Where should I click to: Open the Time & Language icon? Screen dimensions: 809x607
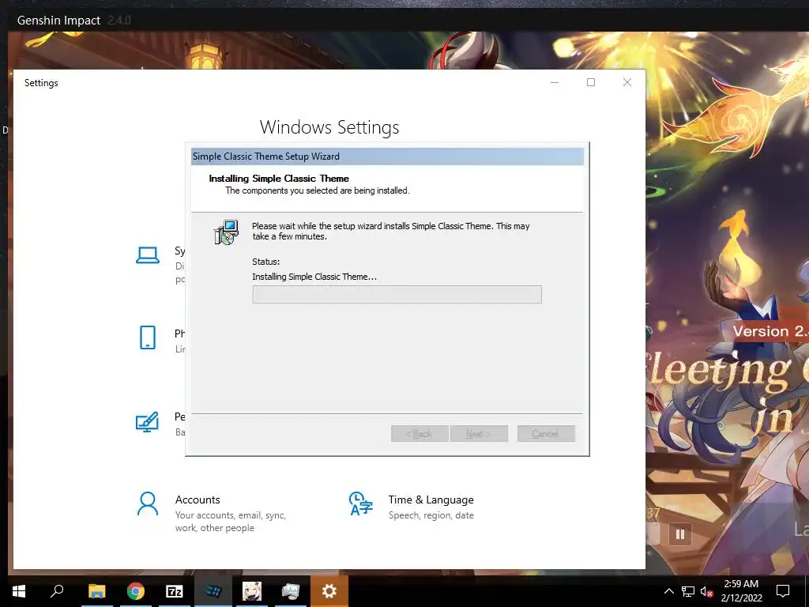(360, 503)
